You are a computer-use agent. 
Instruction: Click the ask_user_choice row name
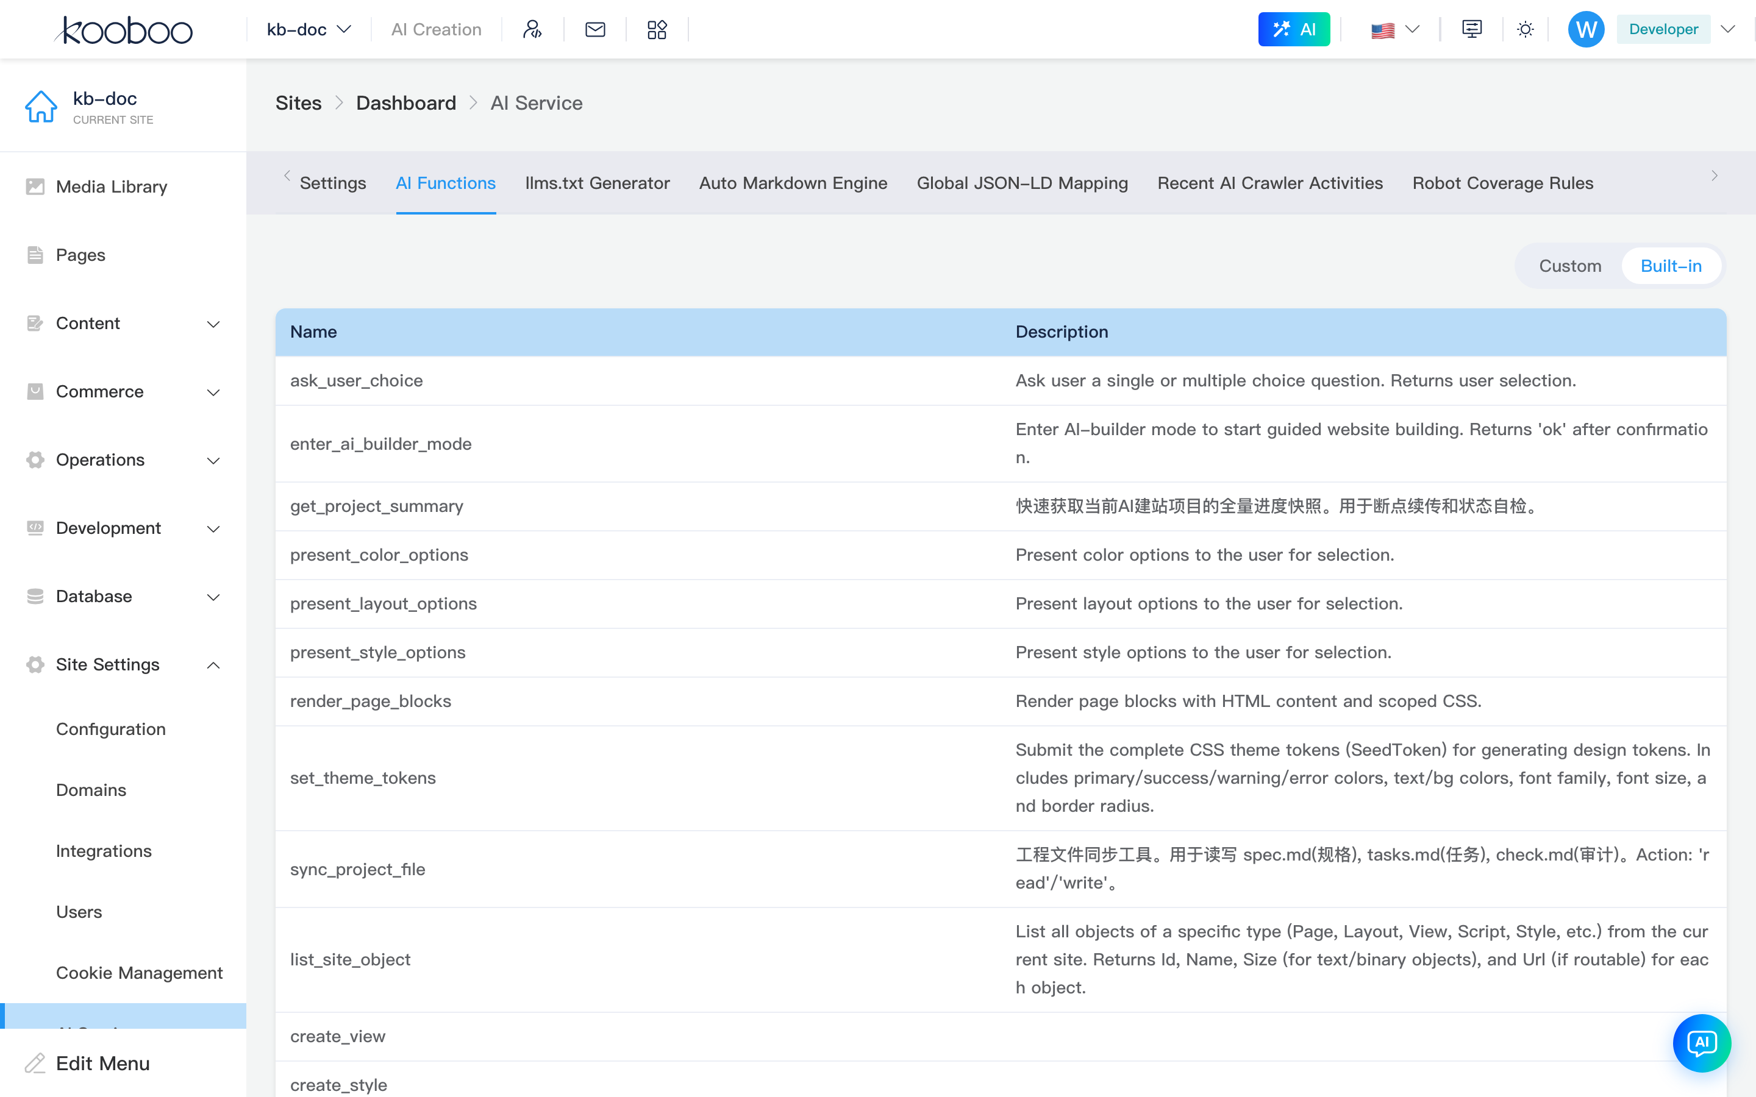[356, 380]
